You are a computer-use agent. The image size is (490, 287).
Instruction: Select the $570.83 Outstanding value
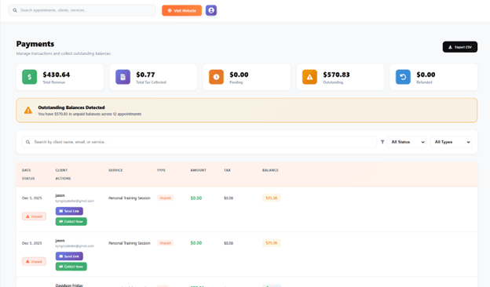coord(336,74)
